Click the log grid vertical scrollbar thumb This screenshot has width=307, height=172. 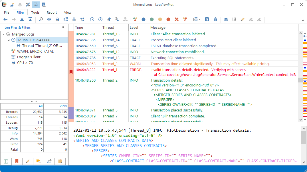[x=300, y=80]
